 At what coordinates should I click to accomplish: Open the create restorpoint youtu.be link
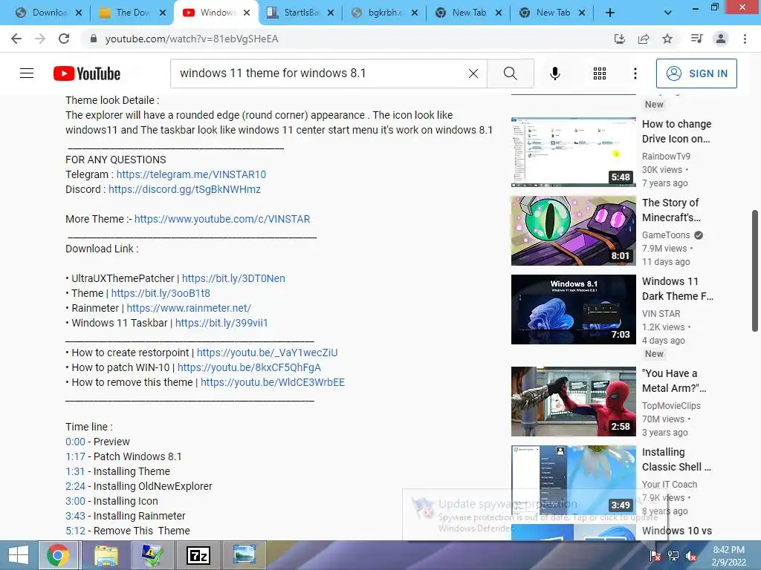coord(268,353)
